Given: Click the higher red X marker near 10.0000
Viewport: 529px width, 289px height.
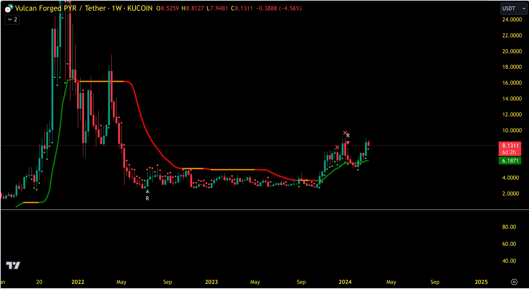Looking at the screenshot, I should point(345,133).
